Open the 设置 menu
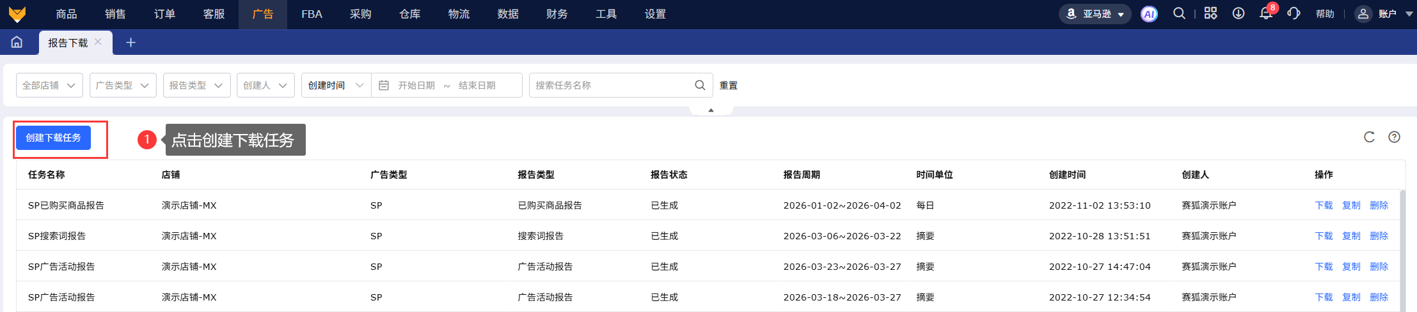 pos(655,14)
